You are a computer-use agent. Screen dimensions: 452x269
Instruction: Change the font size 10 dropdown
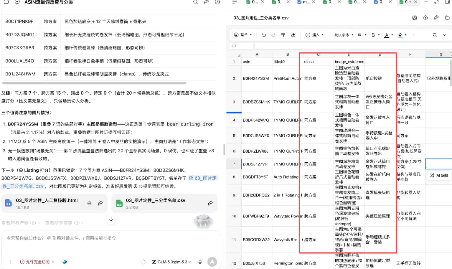[x=362, y=35]
